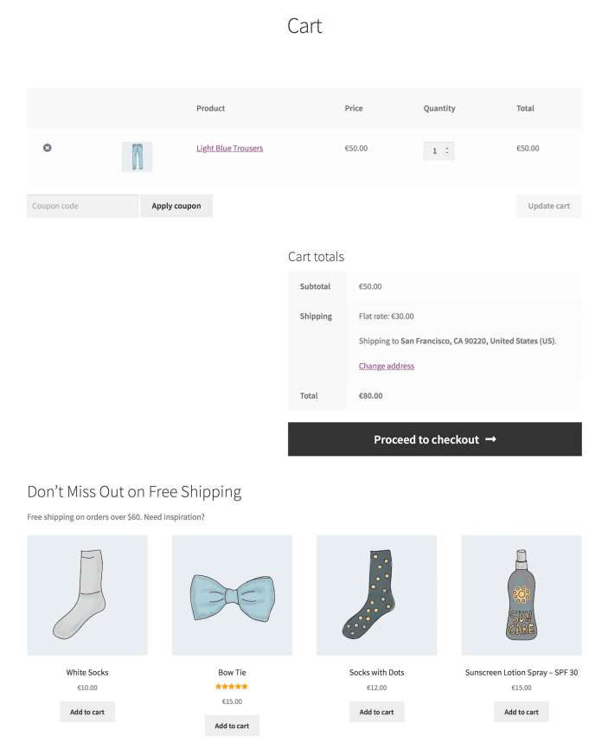Click the quantity stepper arrows

click(x=447, y=150)
